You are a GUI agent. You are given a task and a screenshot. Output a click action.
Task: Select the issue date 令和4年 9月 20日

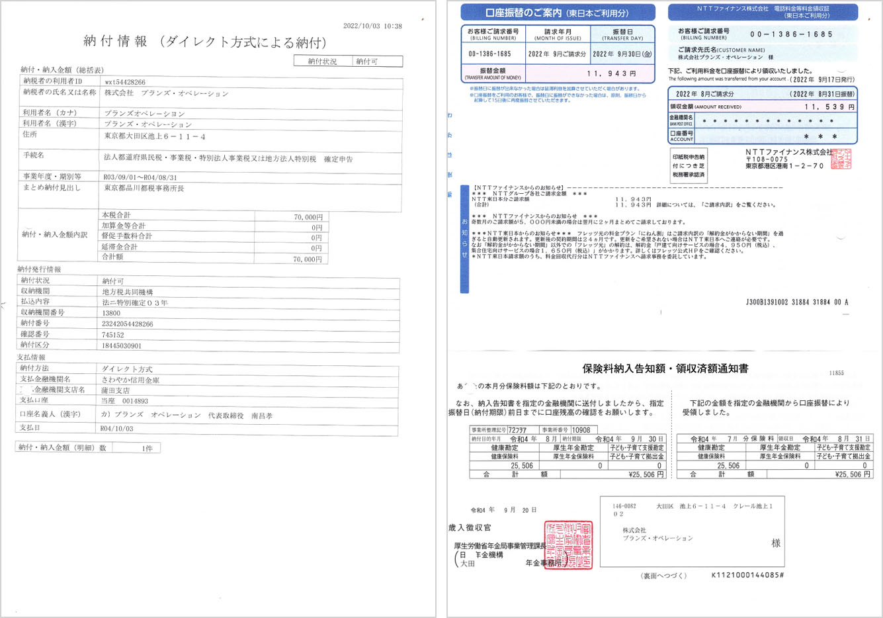click(504, 510)
